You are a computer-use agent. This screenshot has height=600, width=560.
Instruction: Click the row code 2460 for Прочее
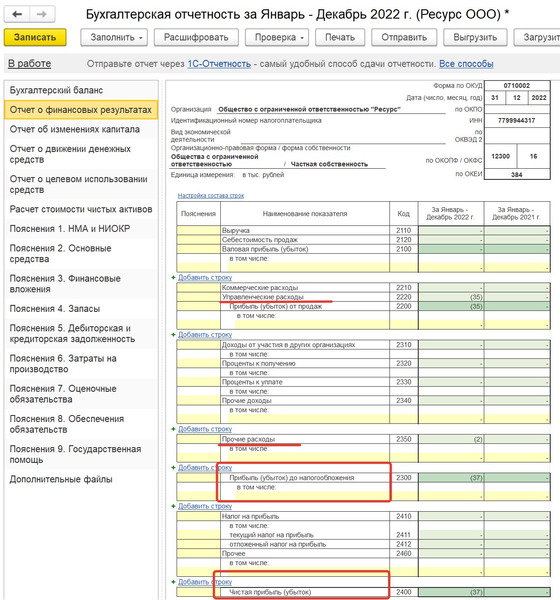(x=404, y=554)
